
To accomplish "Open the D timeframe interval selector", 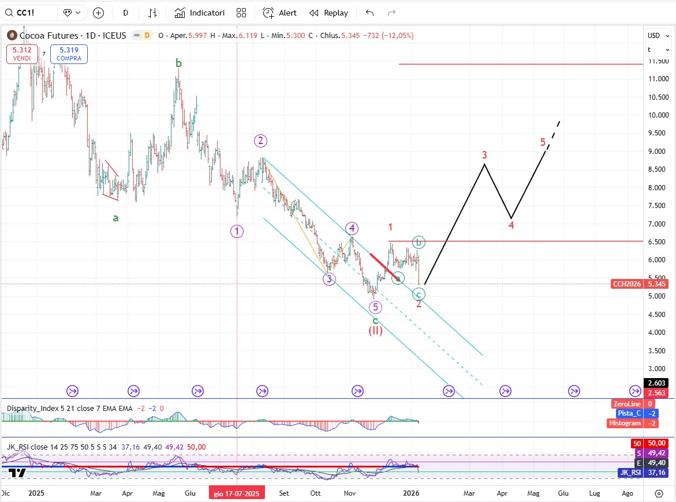I will [x=125, y=13].
